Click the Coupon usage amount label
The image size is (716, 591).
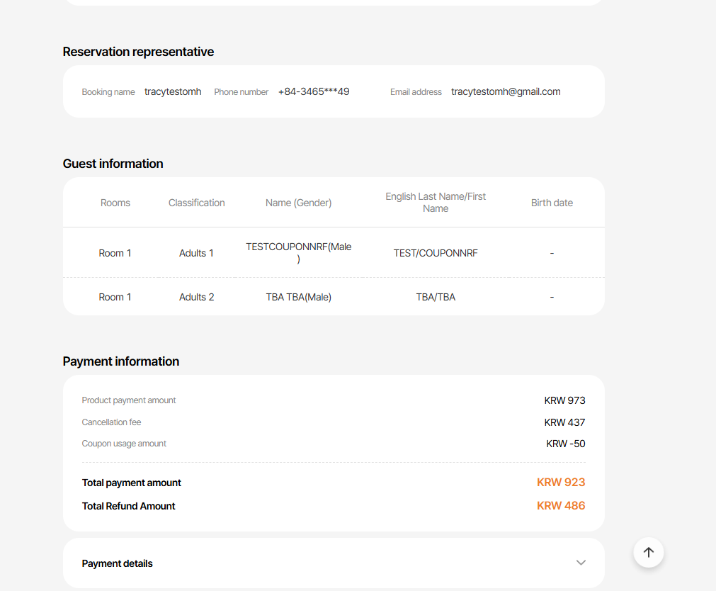[x=124, y=444]
